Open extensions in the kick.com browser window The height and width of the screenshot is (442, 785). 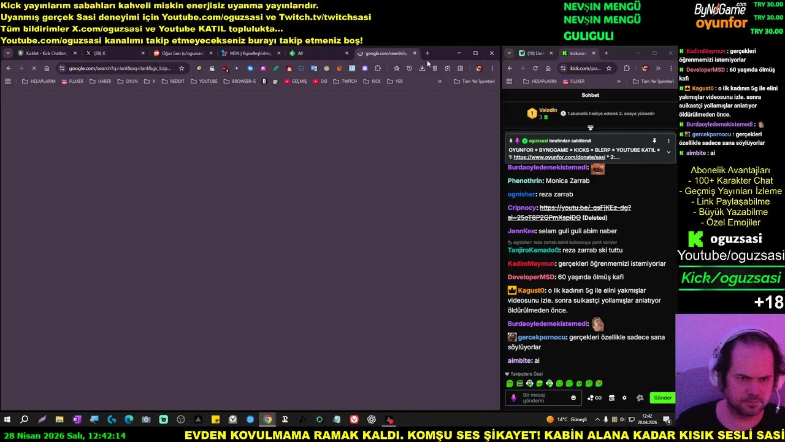pyautogui.click(x=626, y=68)
